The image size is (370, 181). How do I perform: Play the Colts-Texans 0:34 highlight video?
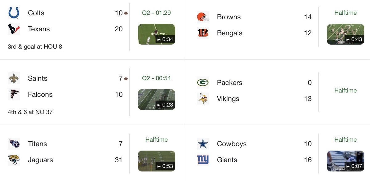coord(156,34)
